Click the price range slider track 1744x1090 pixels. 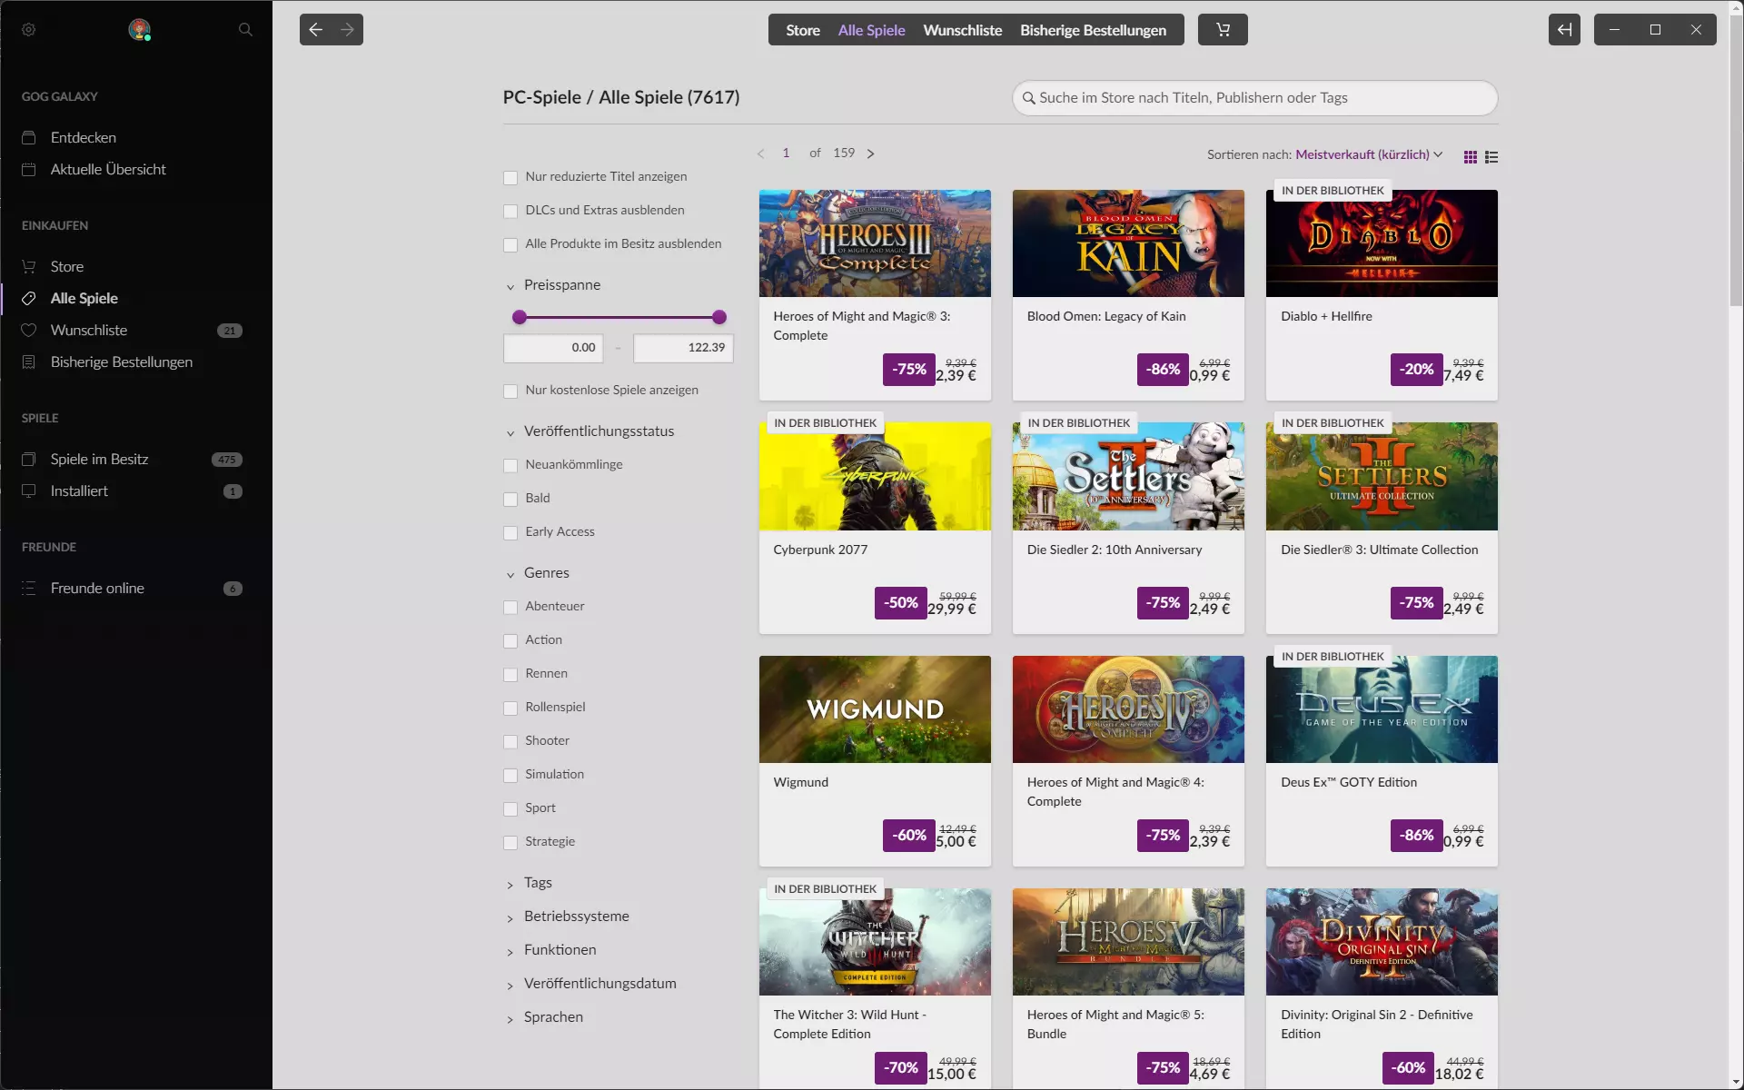pos(619,318)
